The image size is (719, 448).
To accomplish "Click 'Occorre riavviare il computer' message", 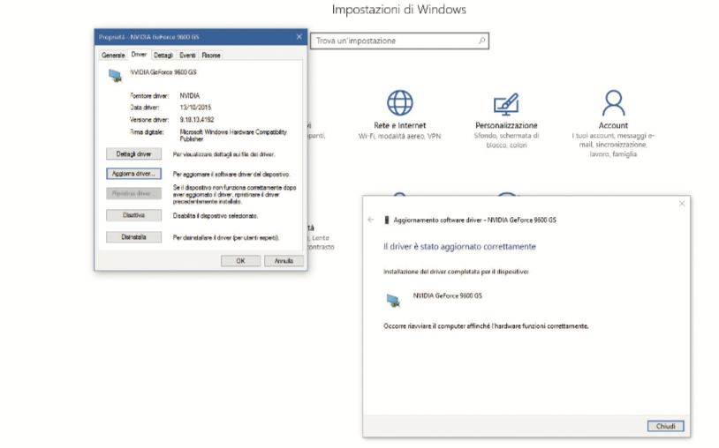I will [x=486, y=326].
